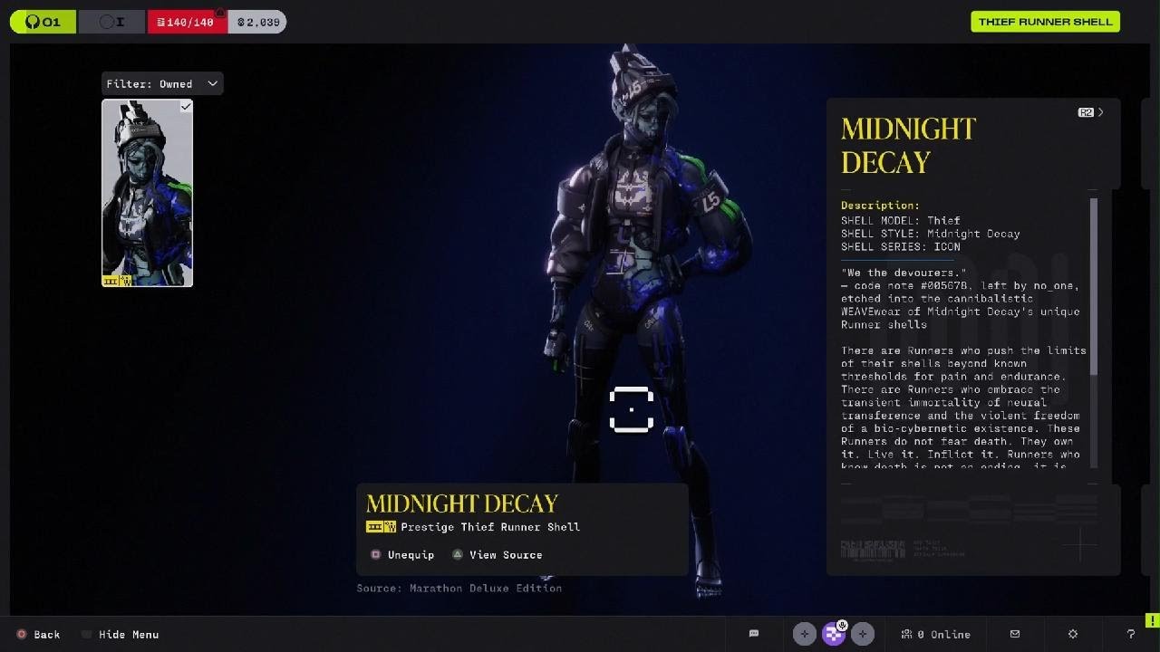Click the prestige badge on shell thumbnail
The width and height of the screenshot is (1160, 652).
[118, 280]
